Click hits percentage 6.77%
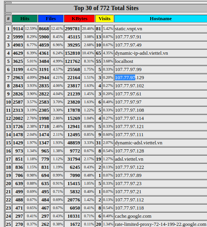This screenshot has width=207, height=227. click(32, 45)
